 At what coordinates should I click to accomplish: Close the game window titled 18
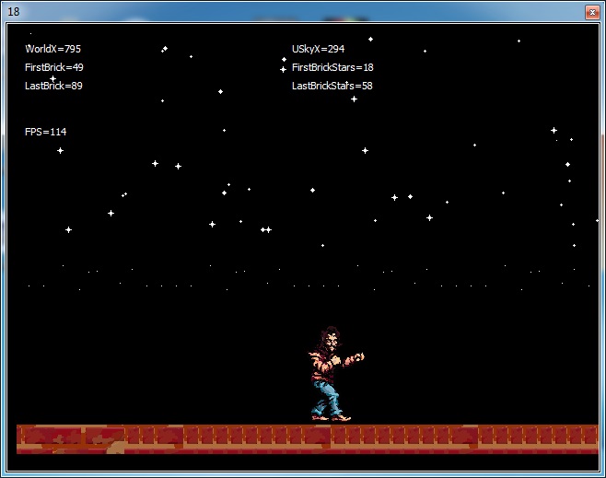[x=592, y=12]
